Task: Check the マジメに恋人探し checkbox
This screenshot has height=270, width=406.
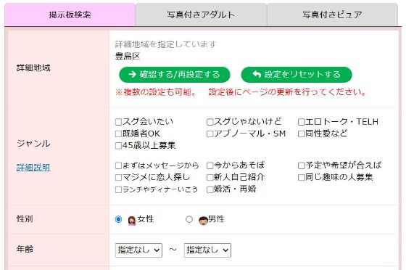Action: (118, 177)
